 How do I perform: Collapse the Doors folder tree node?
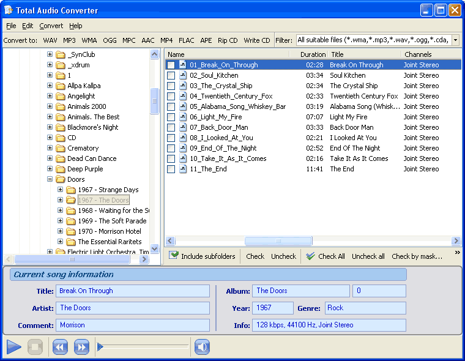coord(50,179)
